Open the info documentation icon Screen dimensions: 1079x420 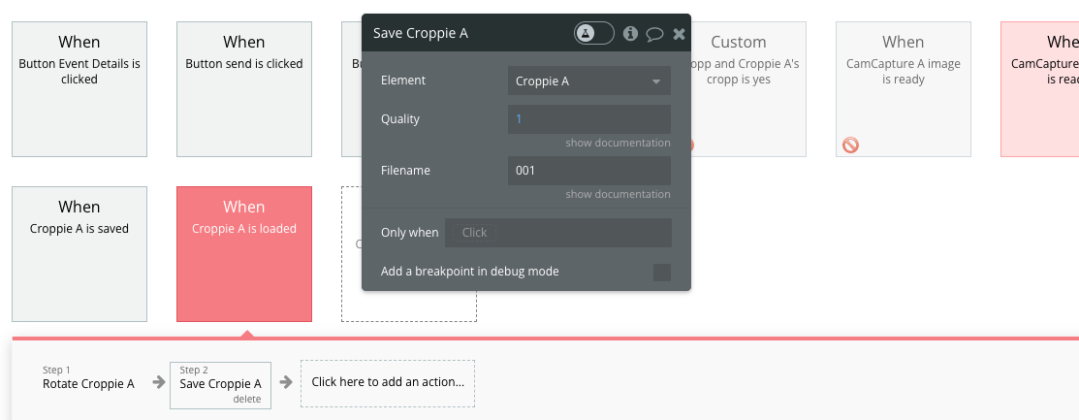(630, 33)
